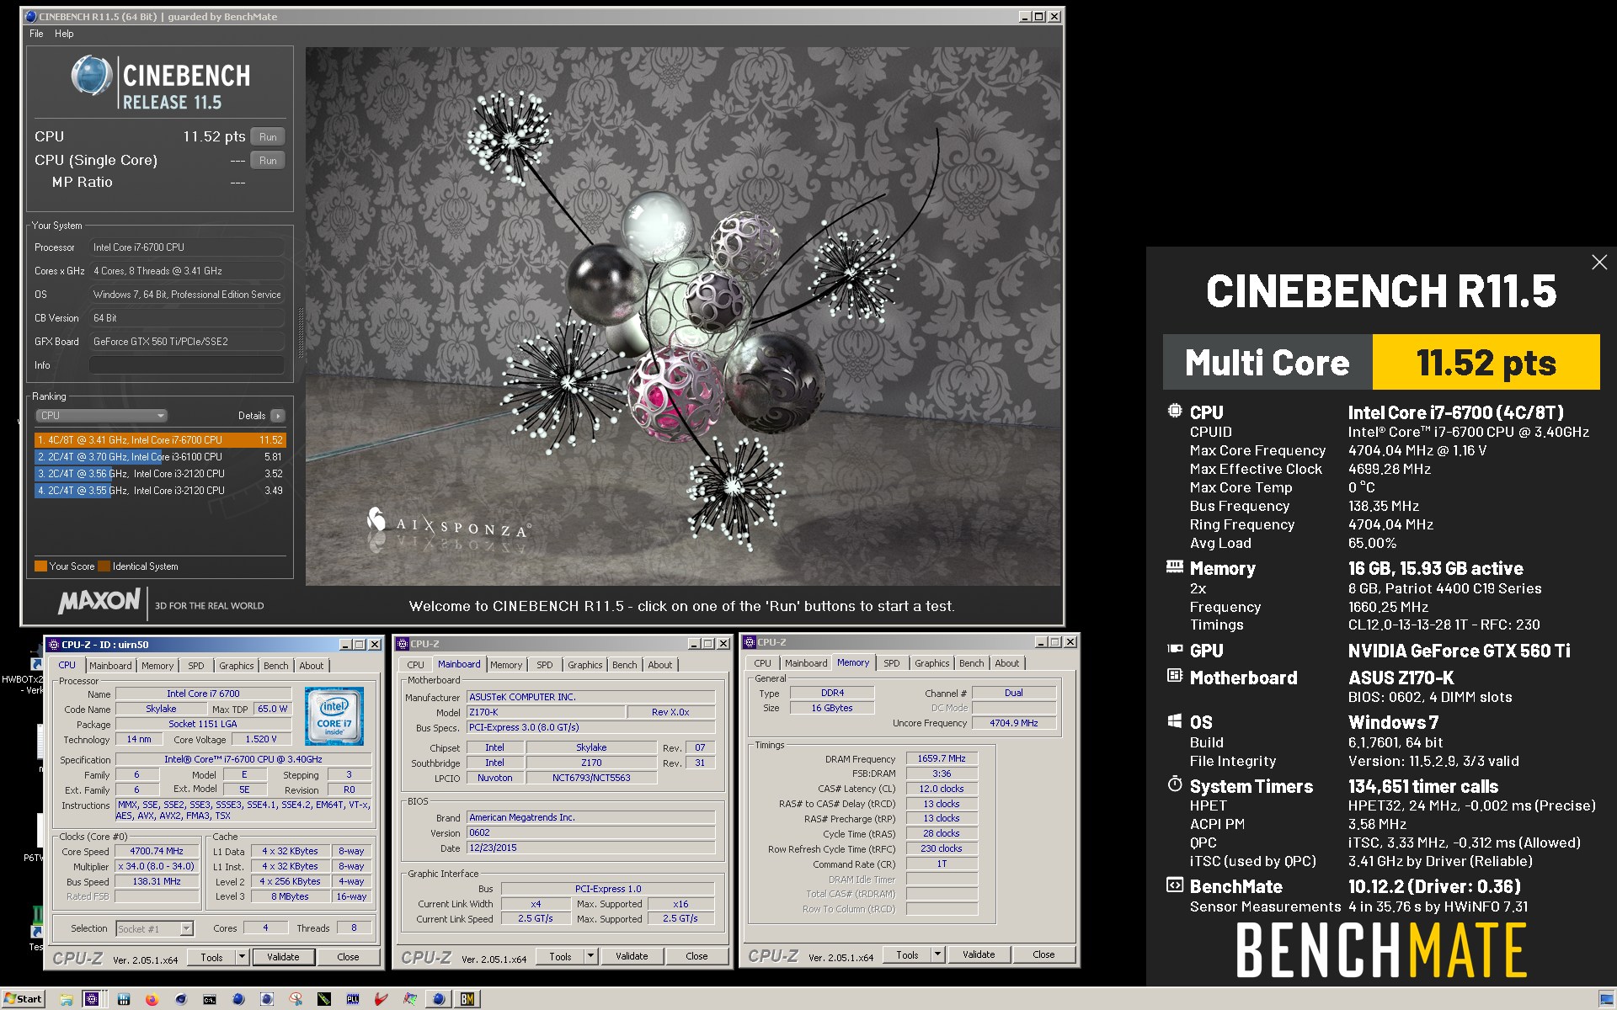Click the BIOS Version 0602 field
The width and height of the screenshot is (1617, 1010).
tap(590, 833)
